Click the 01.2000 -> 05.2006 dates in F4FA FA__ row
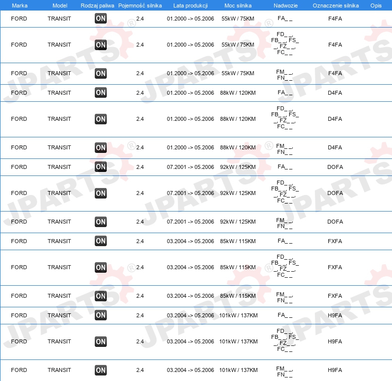392x381 pixels. (x=190, y=19)
